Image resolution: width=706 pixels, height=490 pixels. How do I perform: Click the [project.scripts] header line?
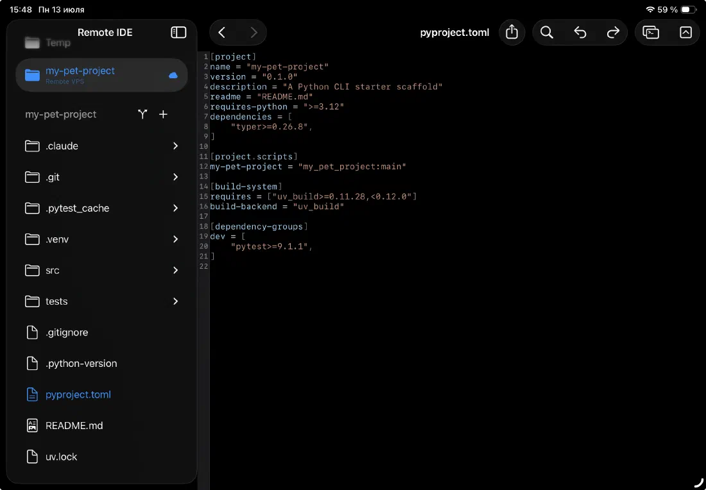[x=254, y=156]
